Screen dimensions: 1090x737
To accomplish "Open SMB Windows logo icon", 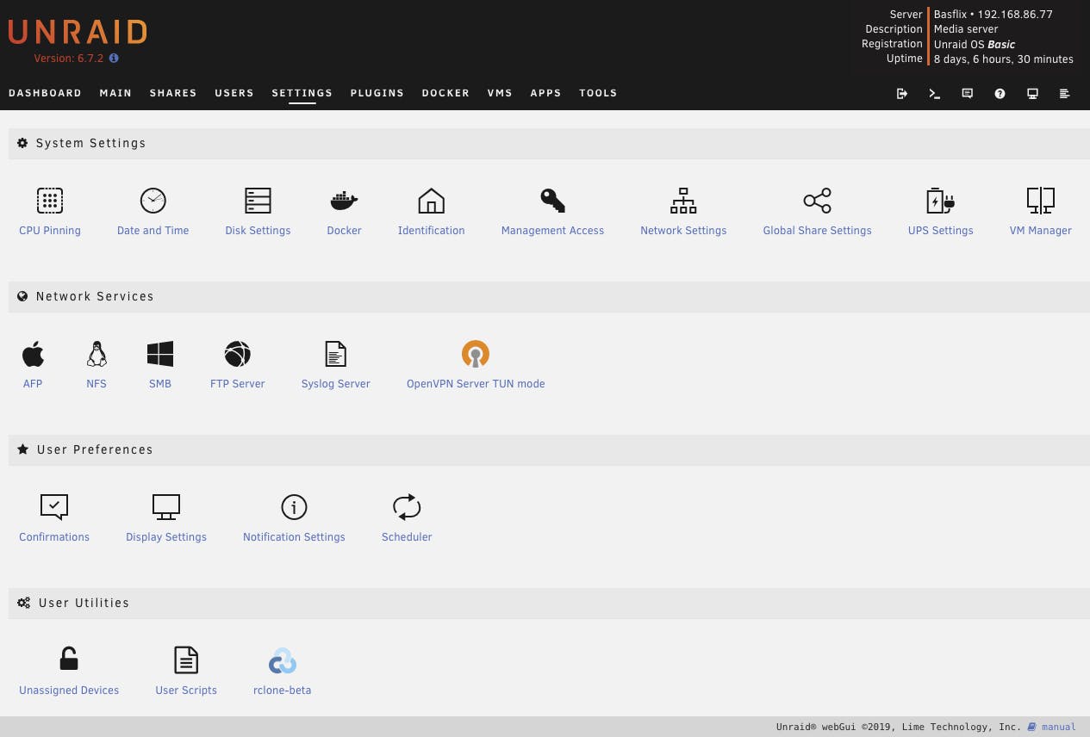I will [x=160, y=354].
